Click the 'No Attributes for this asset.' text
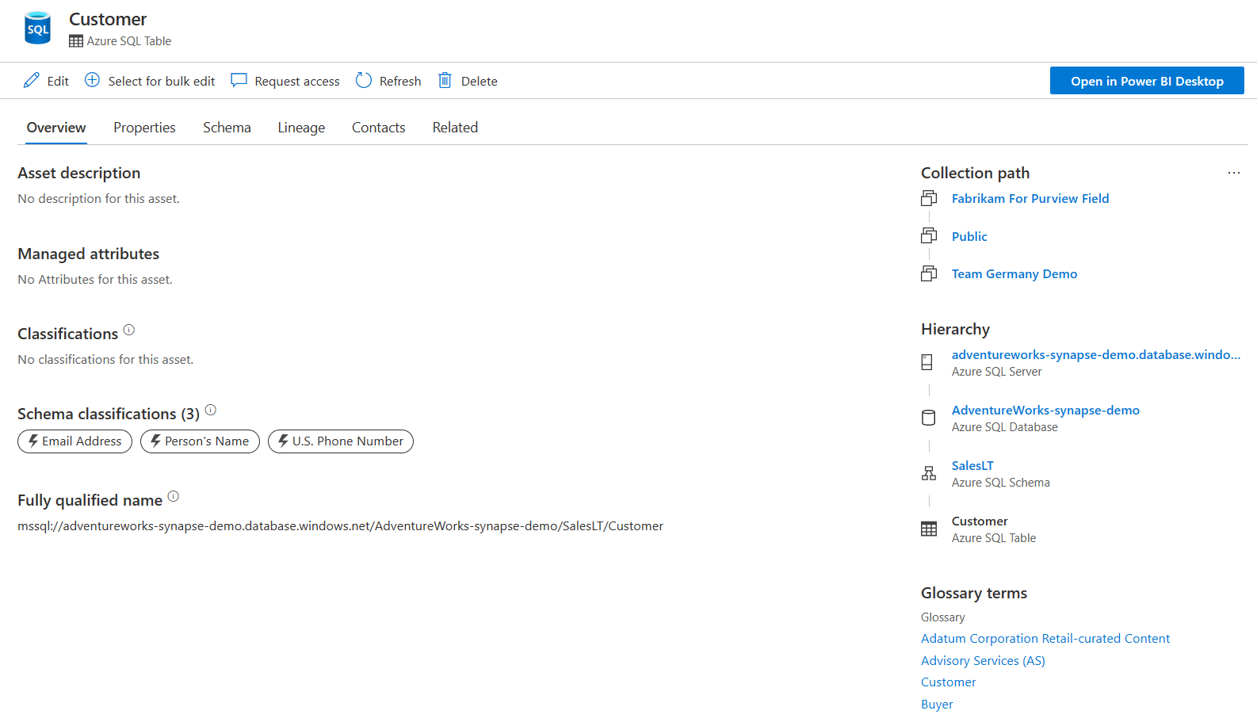The height and width of the screenshot is (722, 1257). [x=95, y=279]
